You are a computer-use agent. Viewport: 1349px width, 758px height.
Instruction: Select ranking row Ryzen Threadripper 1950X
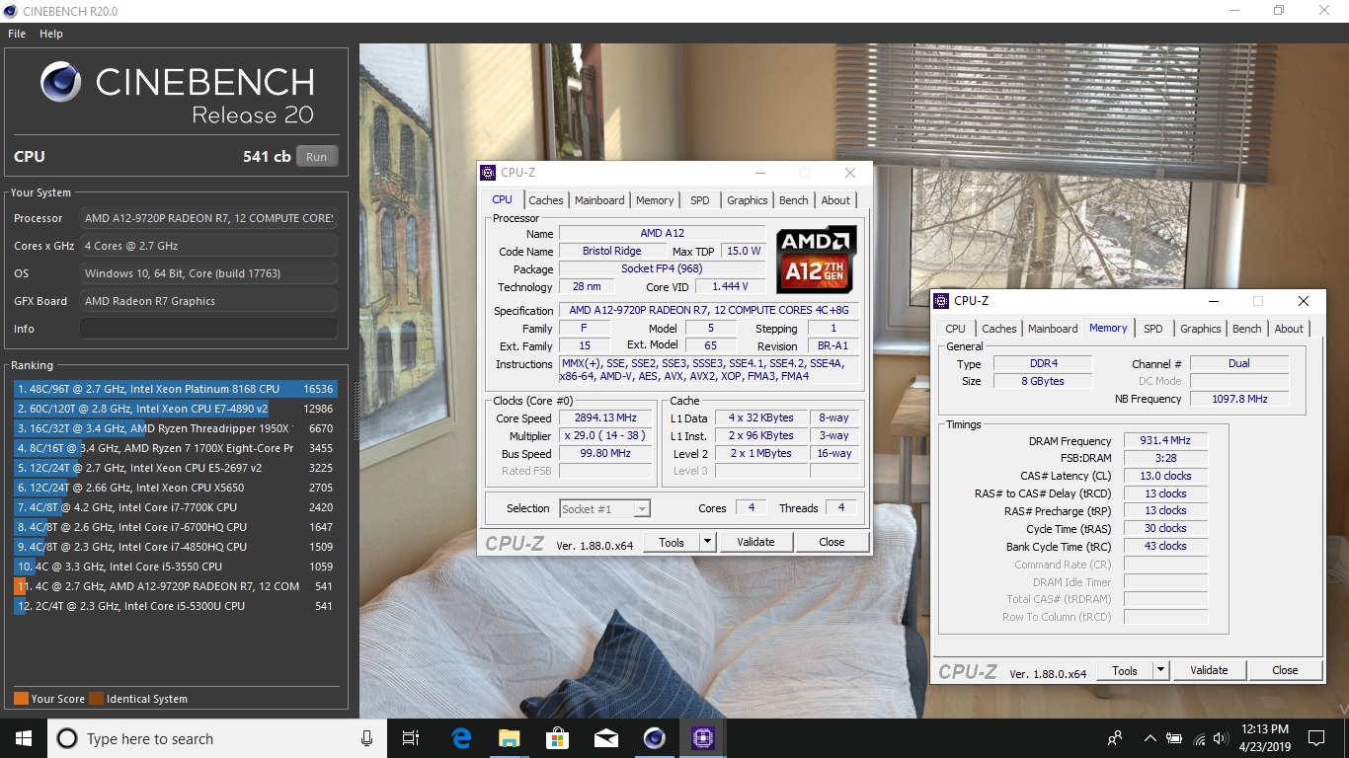click(x=176, y=428)
